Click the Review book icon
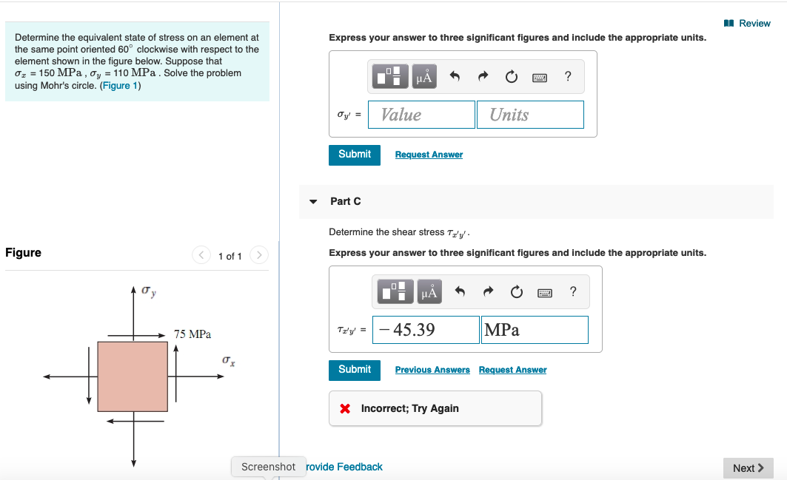This screenshot has width=787, height=480. click(729, 23)
